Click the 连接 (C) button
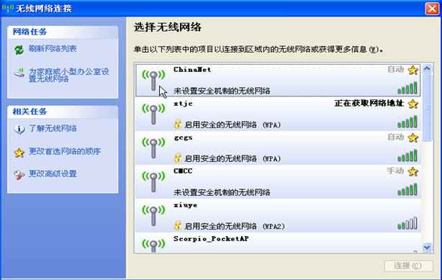 click(408, 266)
